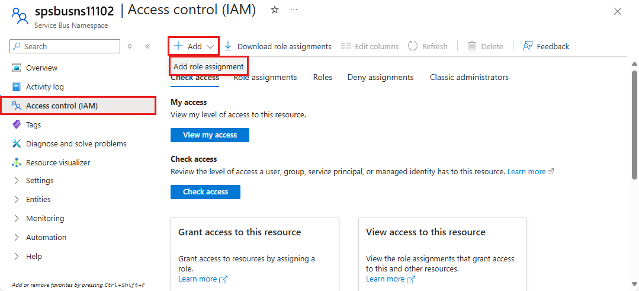
Task: Click the View my access button
Action: click(x=210, y=135)
